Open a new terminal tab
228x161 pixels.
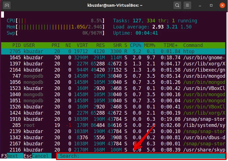[x=7, y=6]
